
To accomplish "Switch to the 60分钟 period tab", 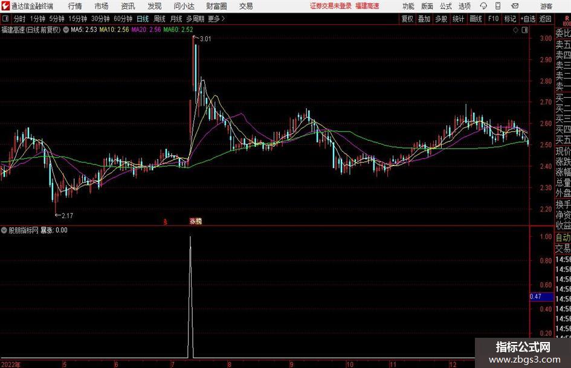I will [123, 19].
